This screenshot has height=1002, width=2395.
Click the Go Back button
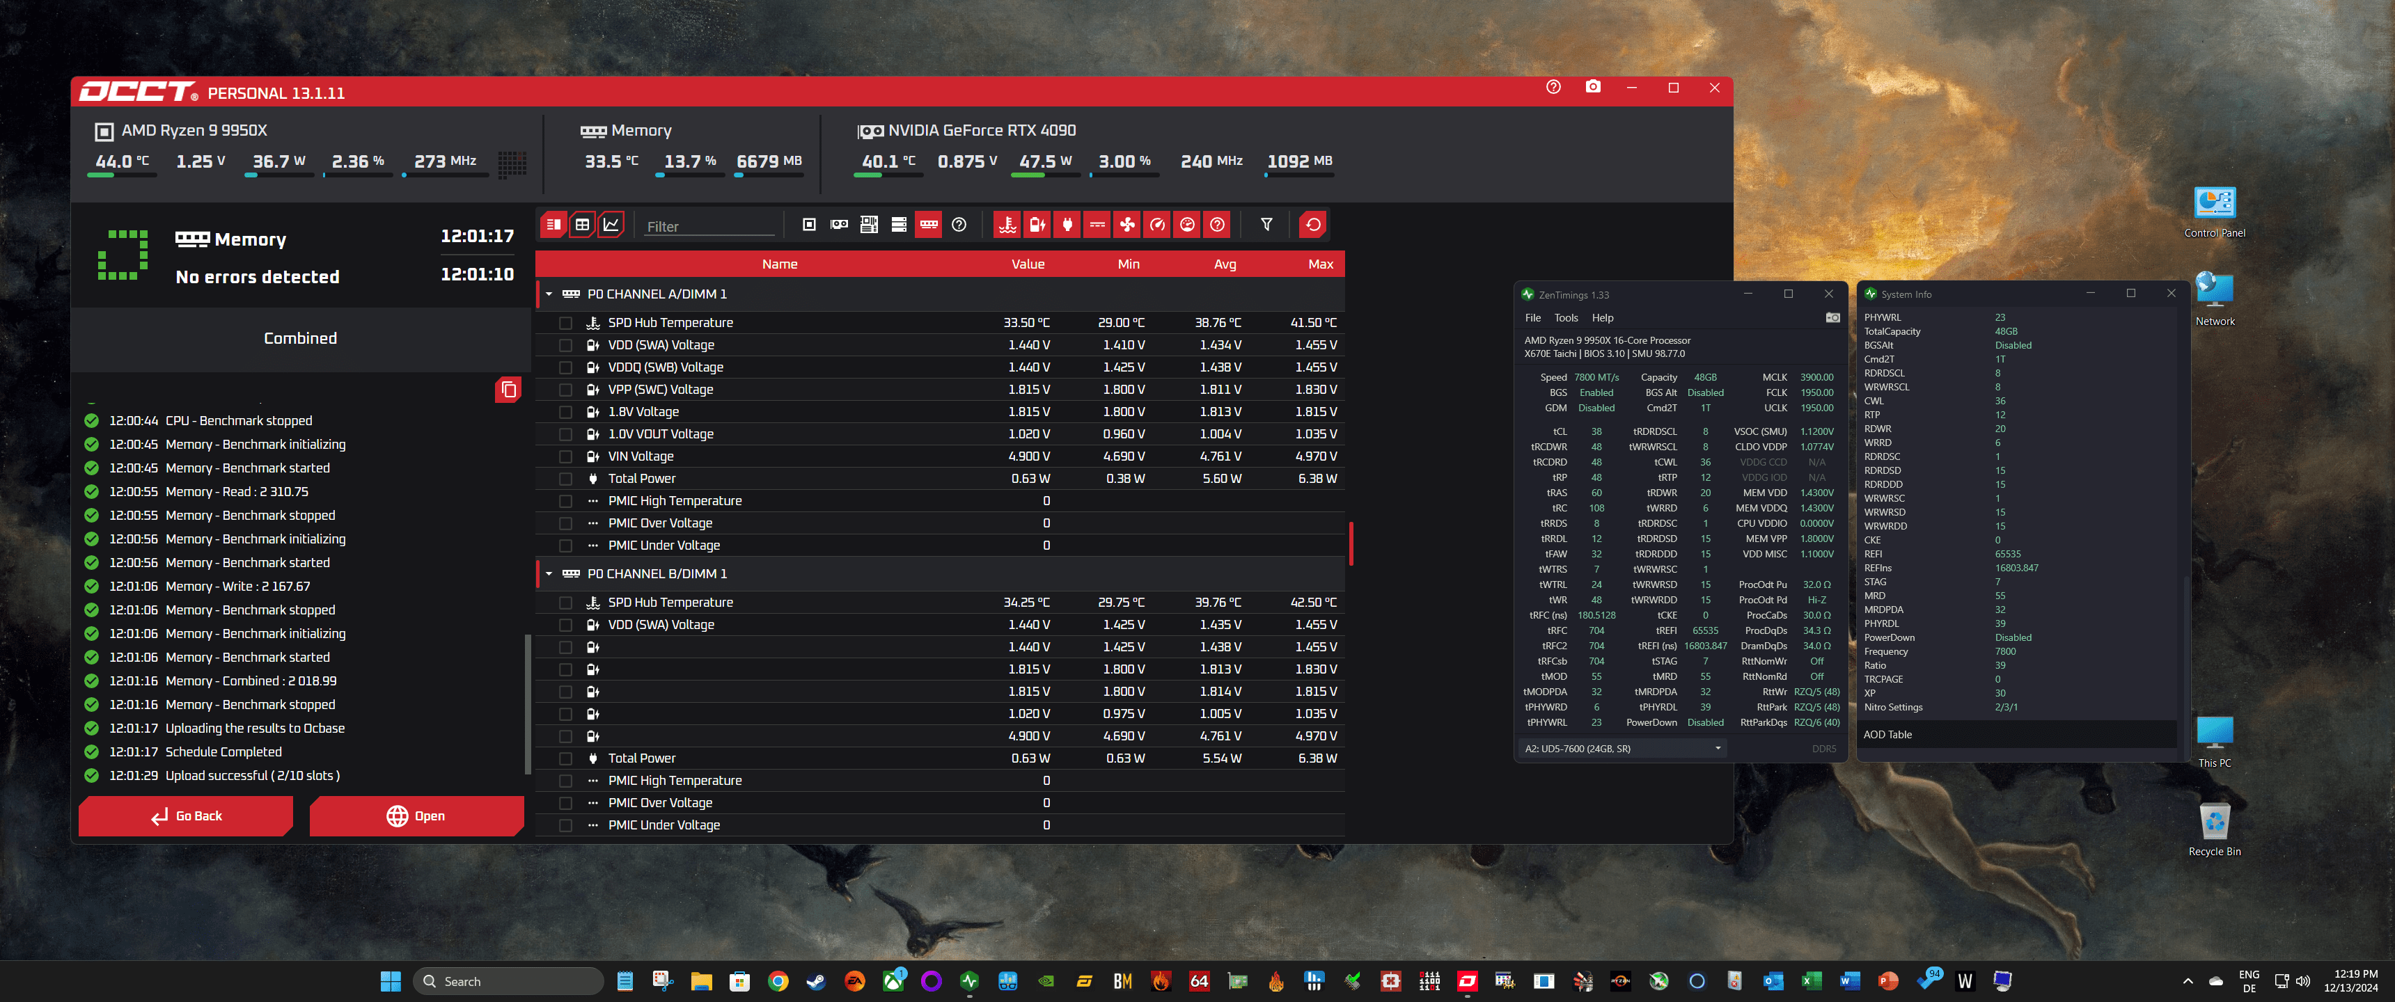[x=186, y=816]
